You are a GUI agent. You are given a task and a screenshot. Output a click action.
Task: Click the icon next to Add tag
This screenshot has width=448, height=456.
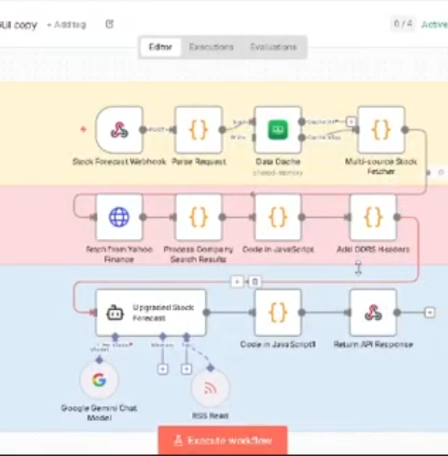point(109,24)
